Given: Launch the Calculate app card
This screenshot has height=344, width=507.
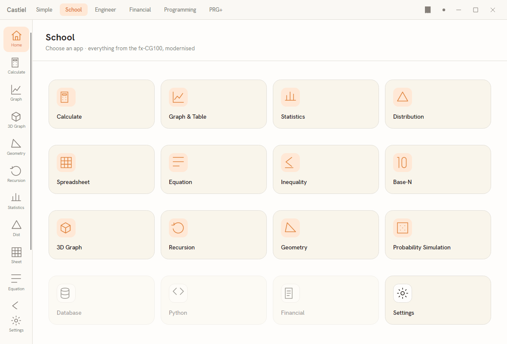Looking at the screenshot, I should click(101, 104).
